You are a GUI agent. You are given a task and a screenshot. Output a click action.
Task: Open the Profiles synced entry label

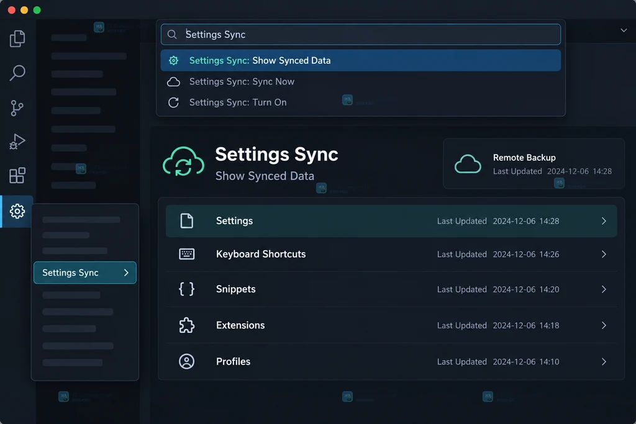pos(234,361)
